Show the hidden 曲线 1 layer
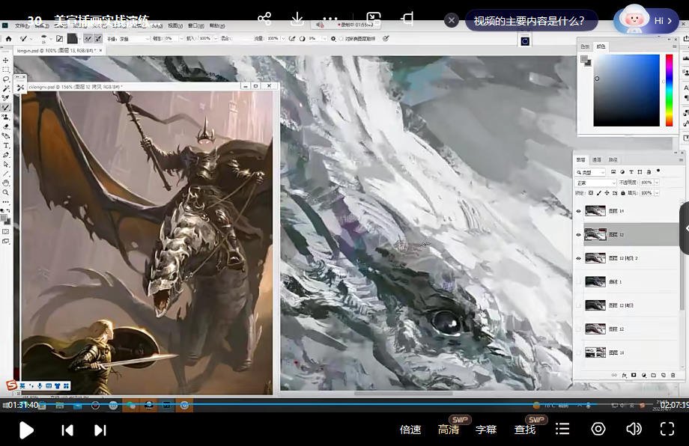 [578, 282]
